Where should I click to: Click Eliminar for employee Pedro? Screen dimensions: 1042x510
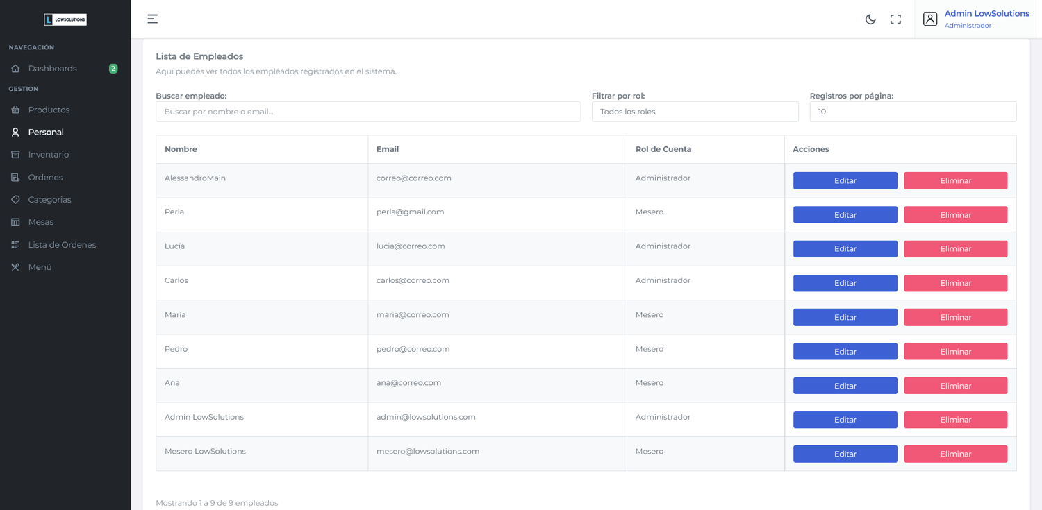coord(955,352)
